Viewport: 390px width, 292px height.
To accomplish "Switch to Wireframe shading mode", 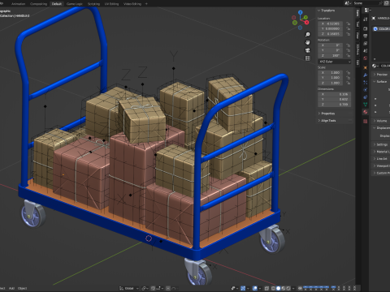I will click(274, 288).
